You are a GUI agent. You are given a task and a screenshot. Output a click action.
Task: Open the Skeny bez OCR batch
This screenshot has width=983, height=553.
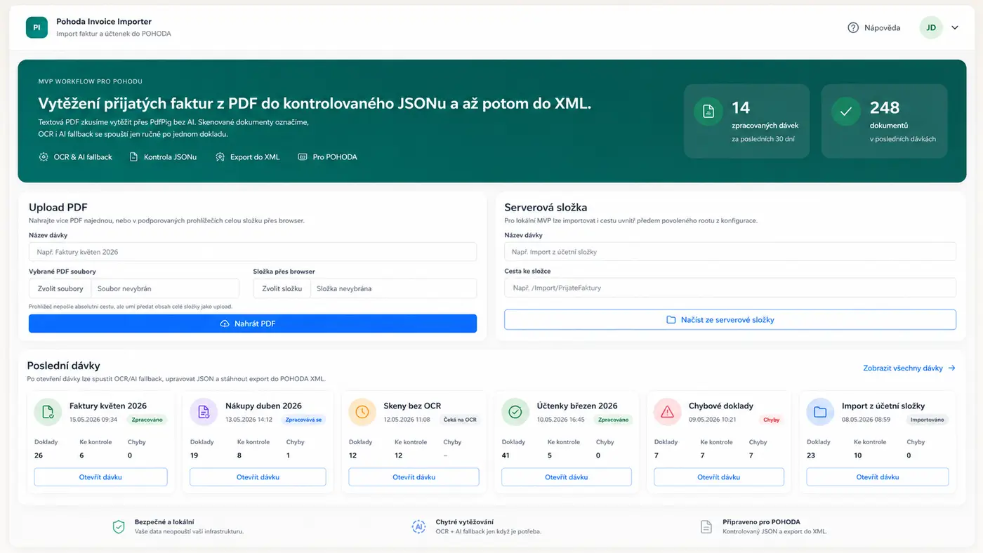point(414,477)
